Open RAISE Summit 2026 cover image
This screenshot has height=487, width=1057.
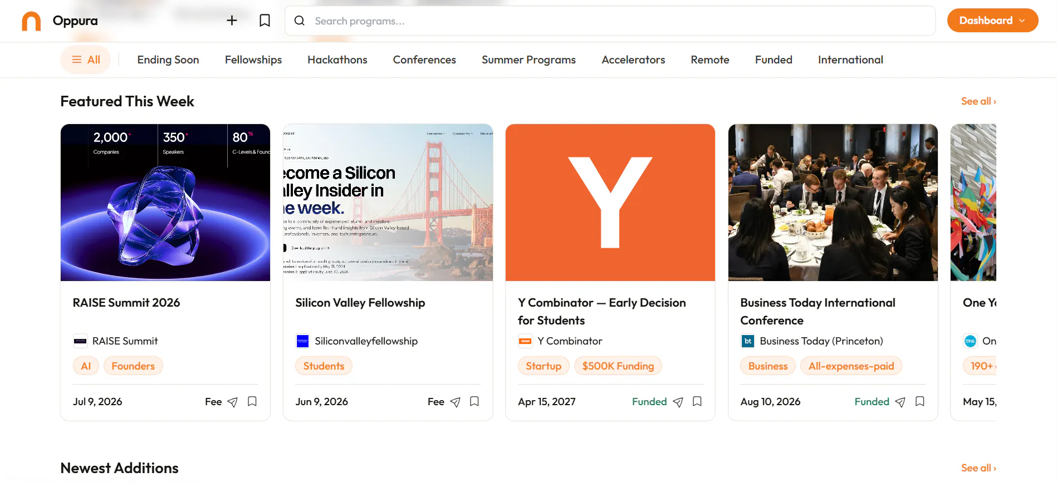coord(165,203)
